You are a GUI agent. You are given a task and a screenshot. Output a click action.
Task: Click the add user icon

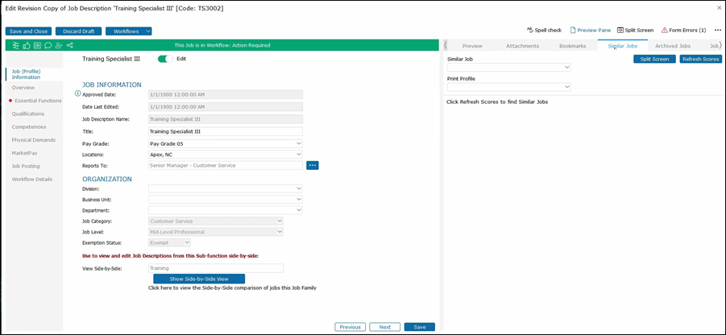[59, 46]
